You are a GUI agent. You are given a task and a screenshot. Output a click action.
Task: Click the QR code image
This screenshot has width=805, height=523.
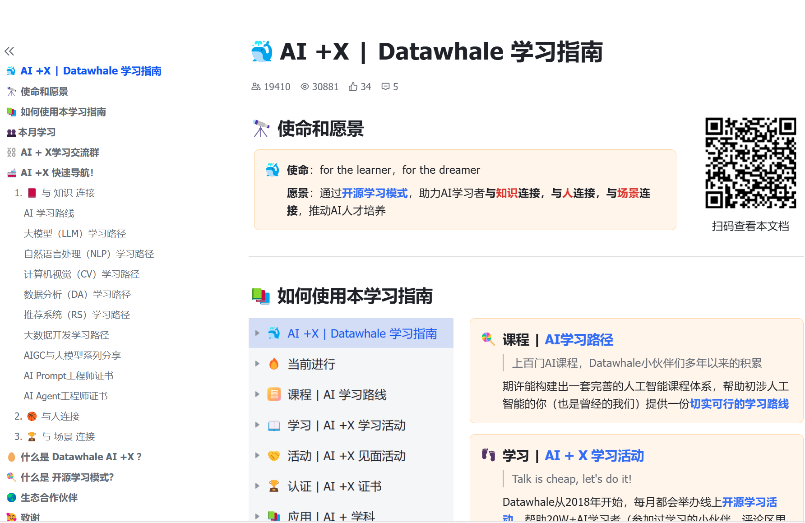750,163
